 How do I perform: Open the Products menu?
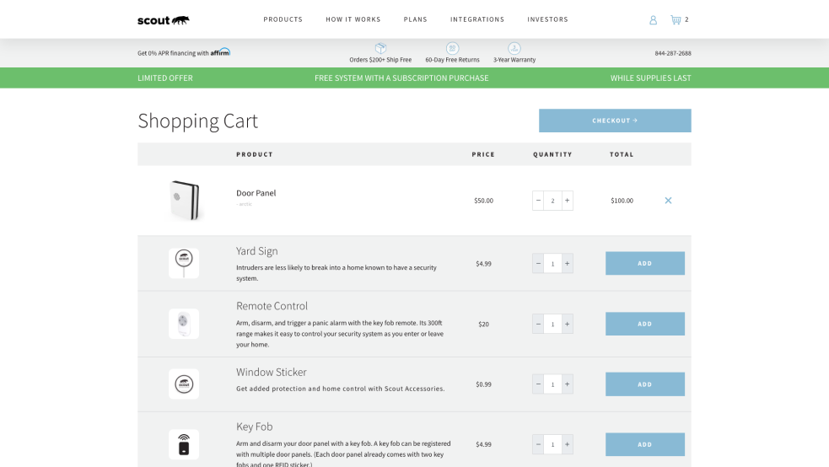coord(283,19)
